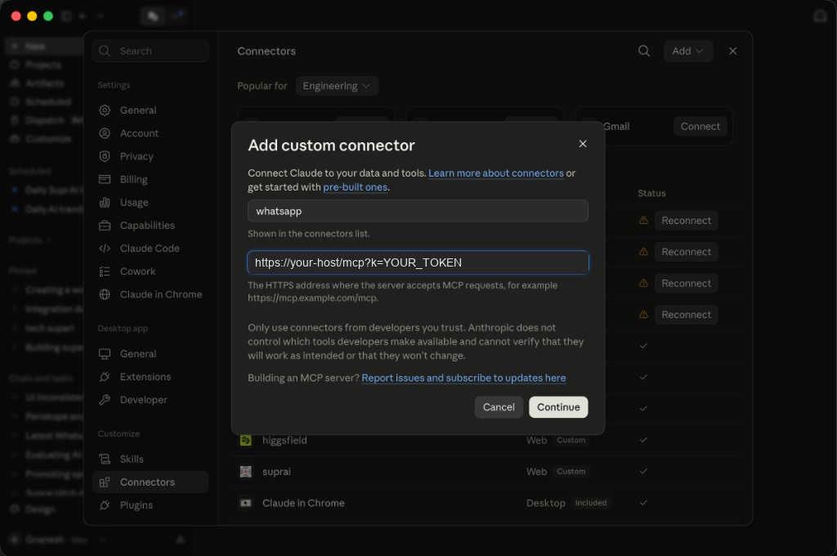The width and height of the screenshot is (837, 556).
Task: Click the higgsfield connector icon
Action: point(245,440)
